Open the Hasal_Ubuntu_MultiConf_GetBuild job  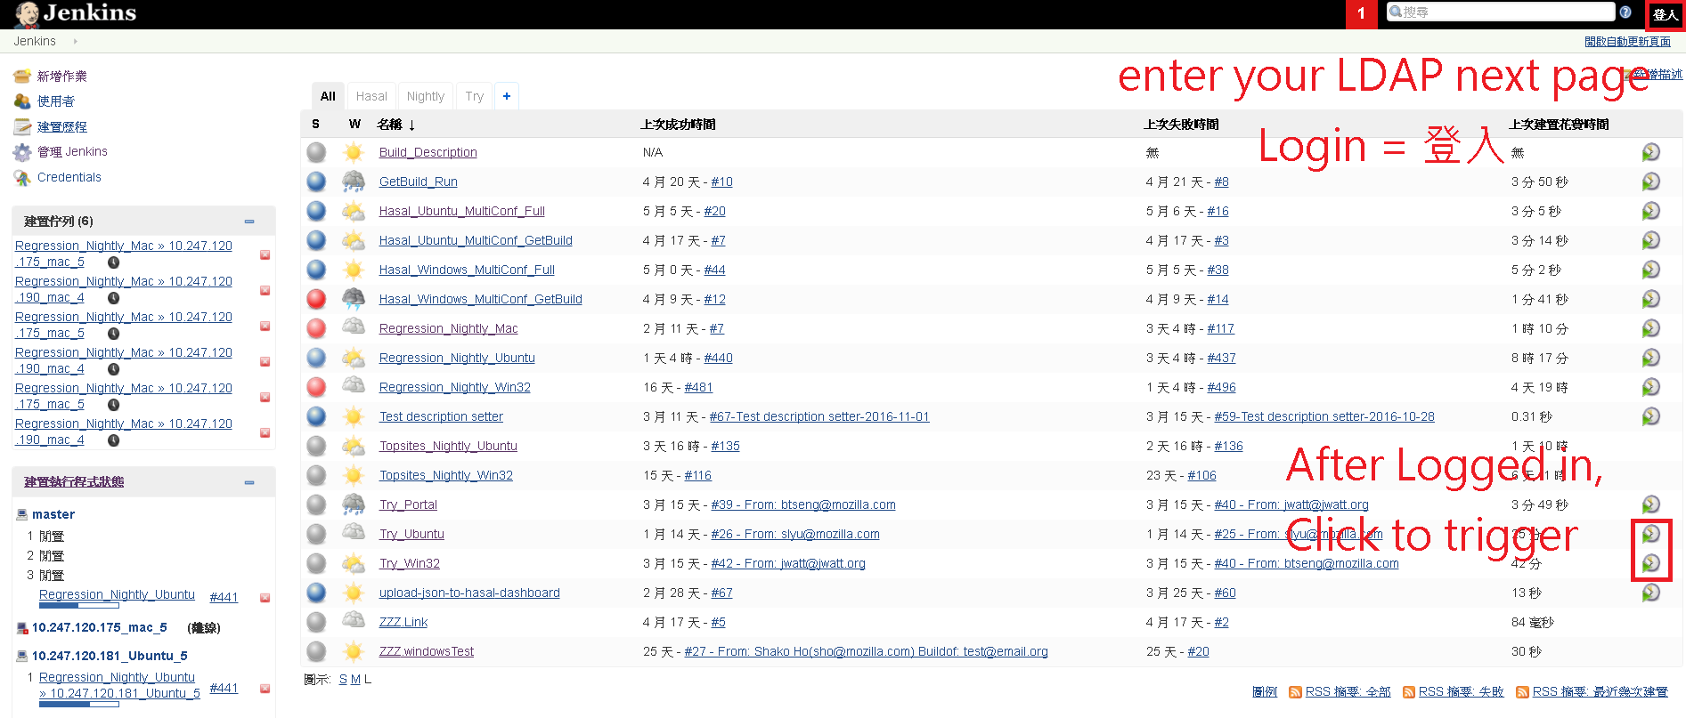(x=476, y=240)
